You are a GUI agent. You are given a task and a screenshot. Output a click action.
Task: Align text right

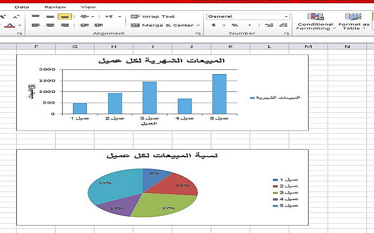pos(65,25)
